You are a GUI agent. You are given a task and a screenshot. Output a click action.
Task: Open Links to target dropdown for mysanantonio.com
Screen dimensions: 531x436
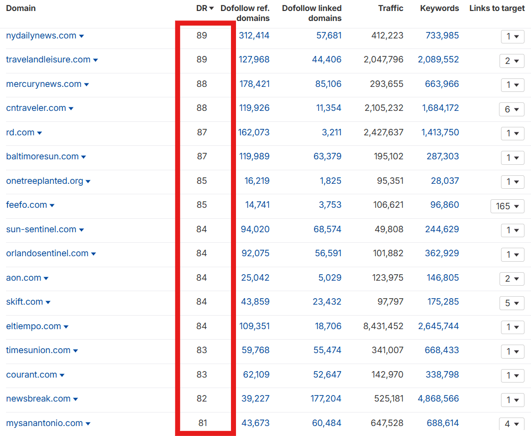point(511,424)
